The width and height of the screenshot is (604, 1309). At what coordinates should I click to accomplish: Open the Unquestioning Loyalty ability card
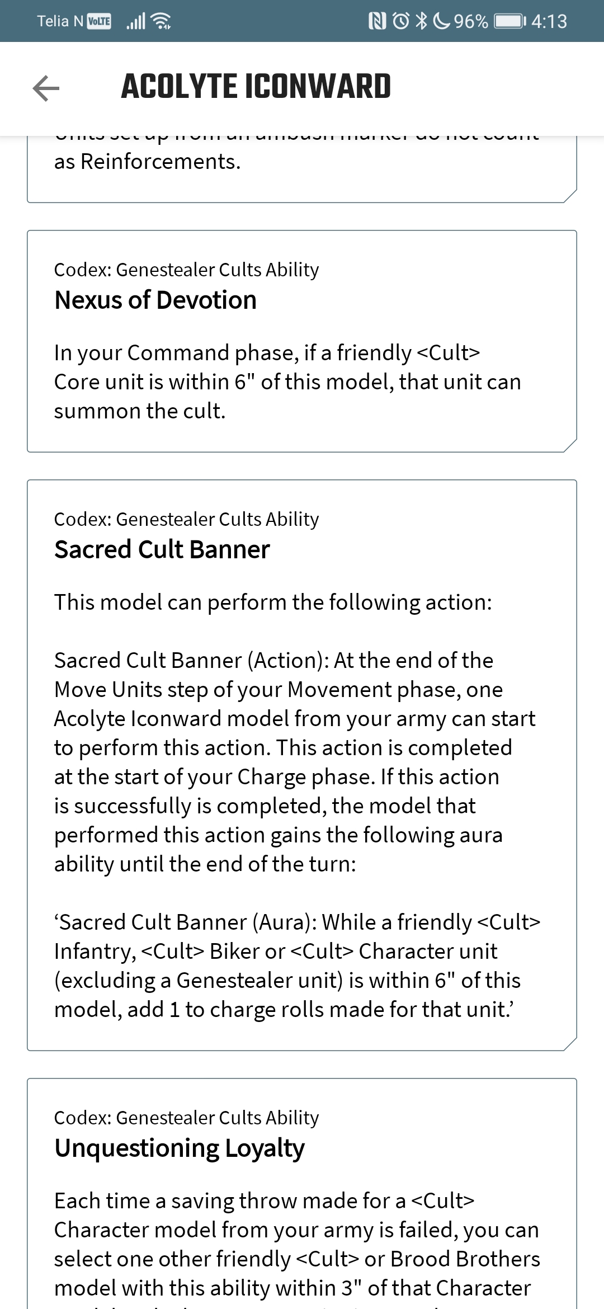(x=302, y=1194)
